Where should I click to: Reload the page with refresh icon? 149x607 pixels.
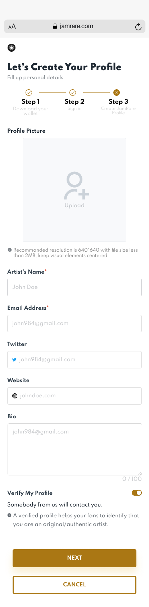[x=138, y=26]
